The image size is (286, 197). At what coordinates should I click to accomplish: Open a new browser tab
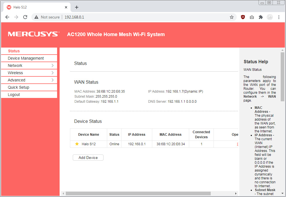coord(77,7)
